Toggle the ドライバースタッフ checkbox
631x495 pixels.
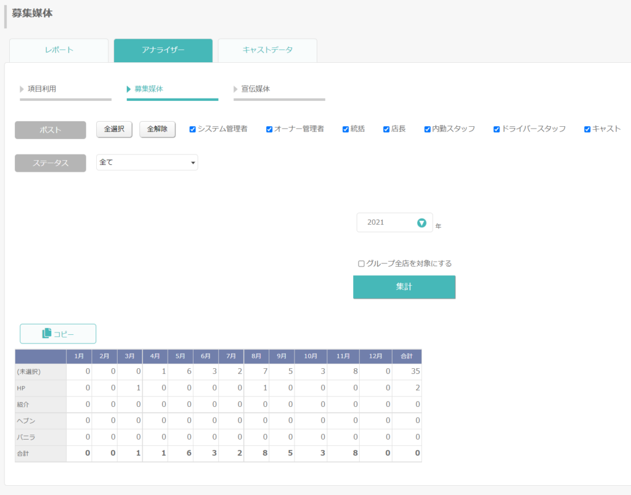[x=497, y=129]
